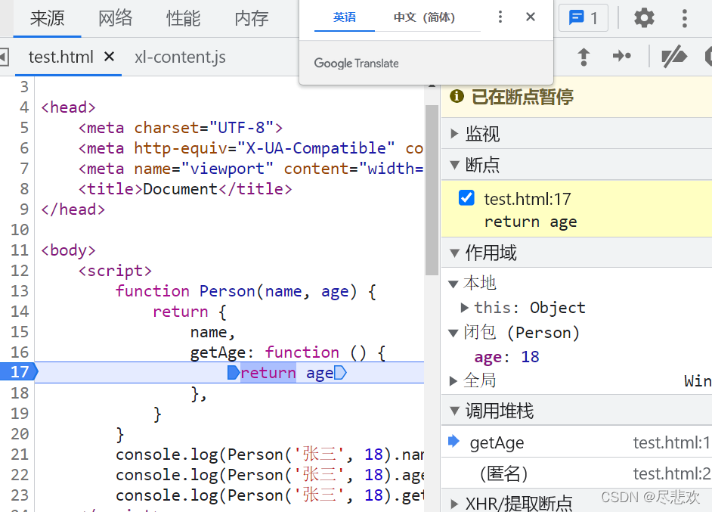This screenshot has height=512, width=712.
Task: Uncheck the test.html:17 breakpoint checkbox
Action: (x=466, y=198)
